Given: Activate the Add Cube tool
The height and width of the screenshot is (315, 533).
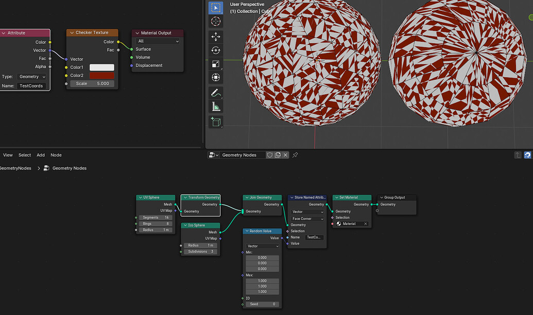Looking at the screenshot, I should [x=215, y=121].
